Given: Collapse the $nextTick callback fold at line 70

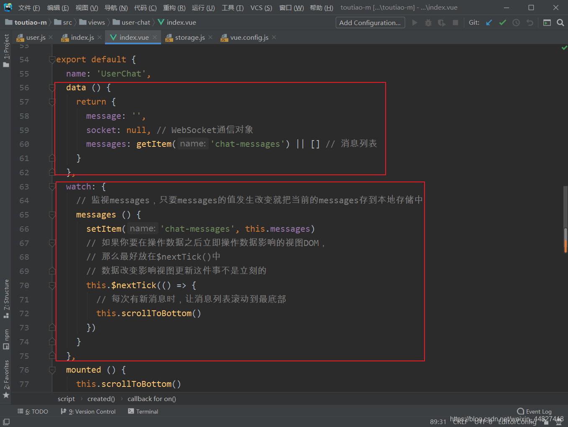Looking at the screenshot, I should pos(52,286).
